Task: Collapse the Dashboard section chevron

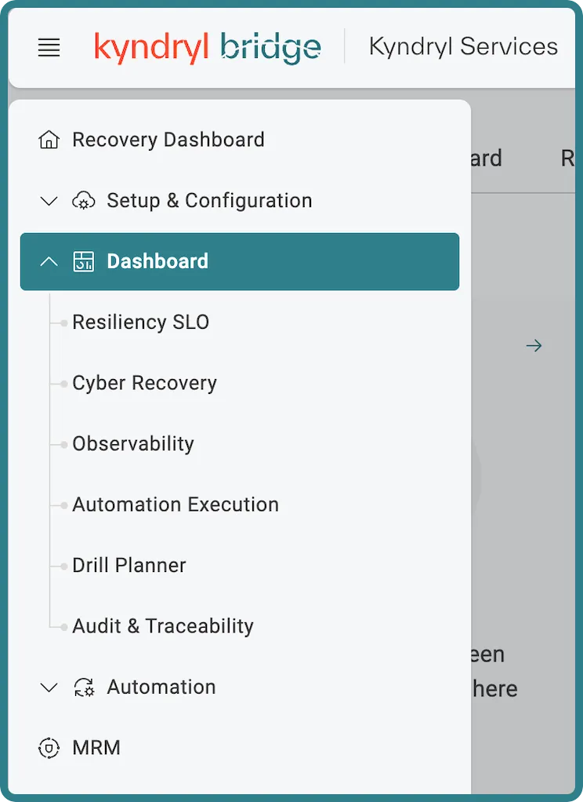Action: [49, 261]
